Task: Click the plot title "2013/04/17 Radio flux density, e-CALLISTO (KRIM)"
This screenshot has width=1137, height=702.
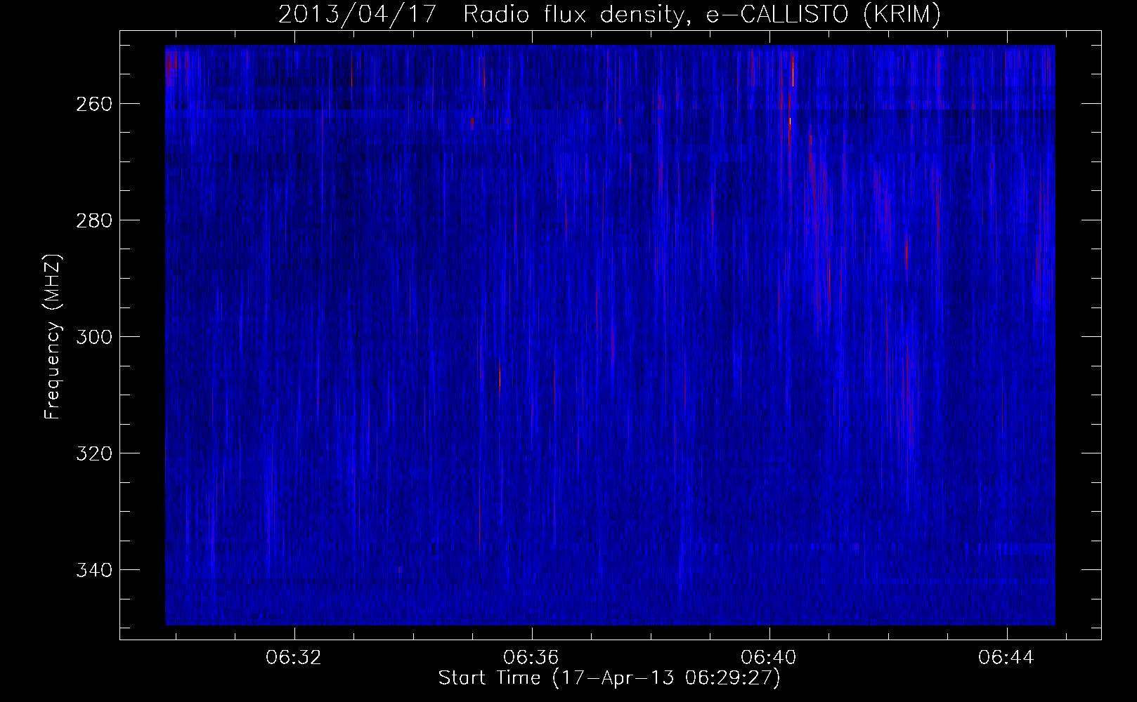Action: (609, 14)
